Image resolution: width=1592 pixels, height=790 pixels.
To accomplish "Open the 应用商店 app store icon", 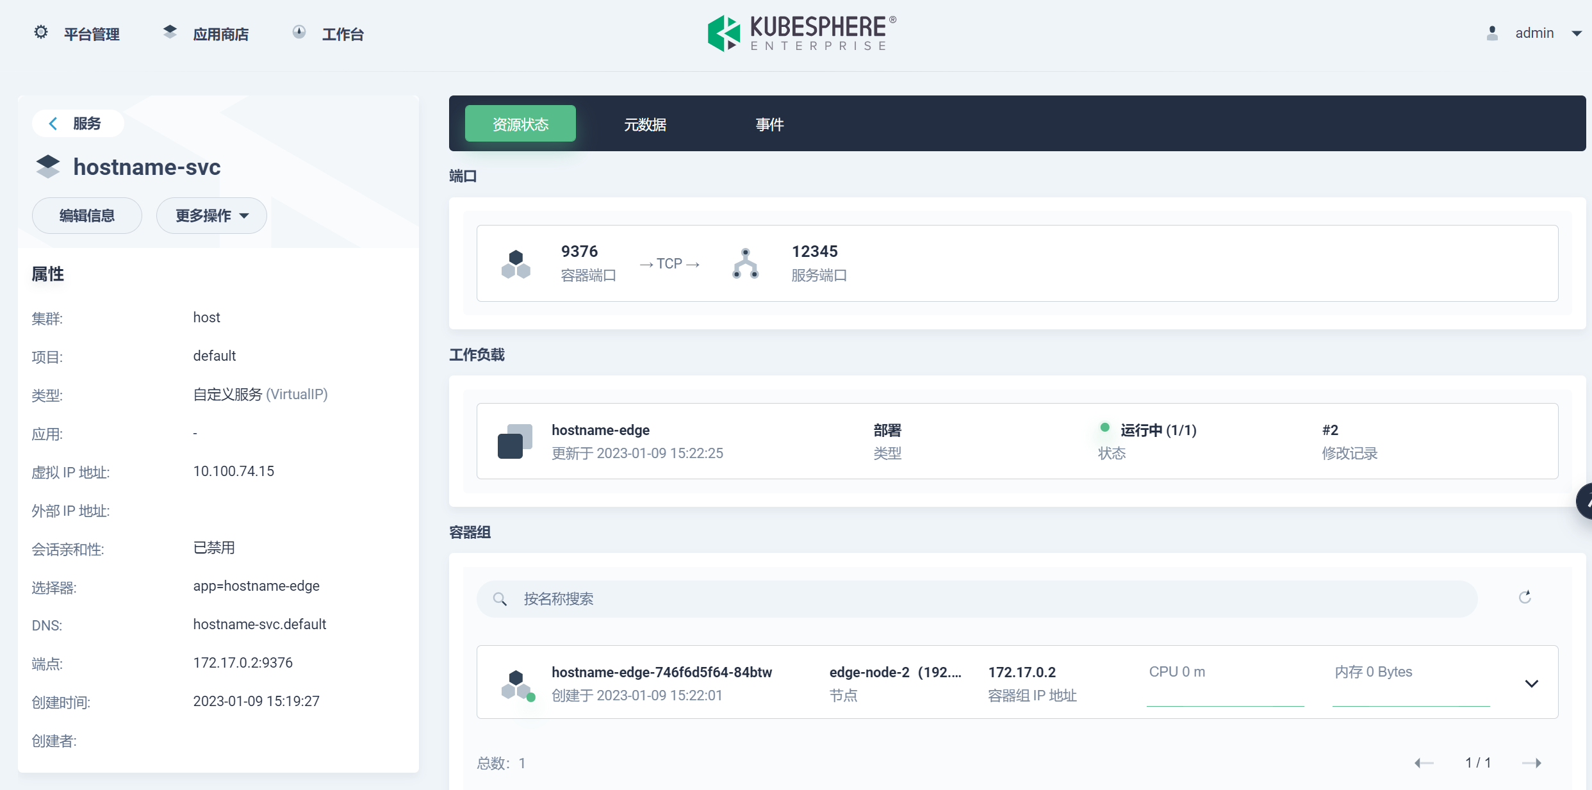I will 169,31.
